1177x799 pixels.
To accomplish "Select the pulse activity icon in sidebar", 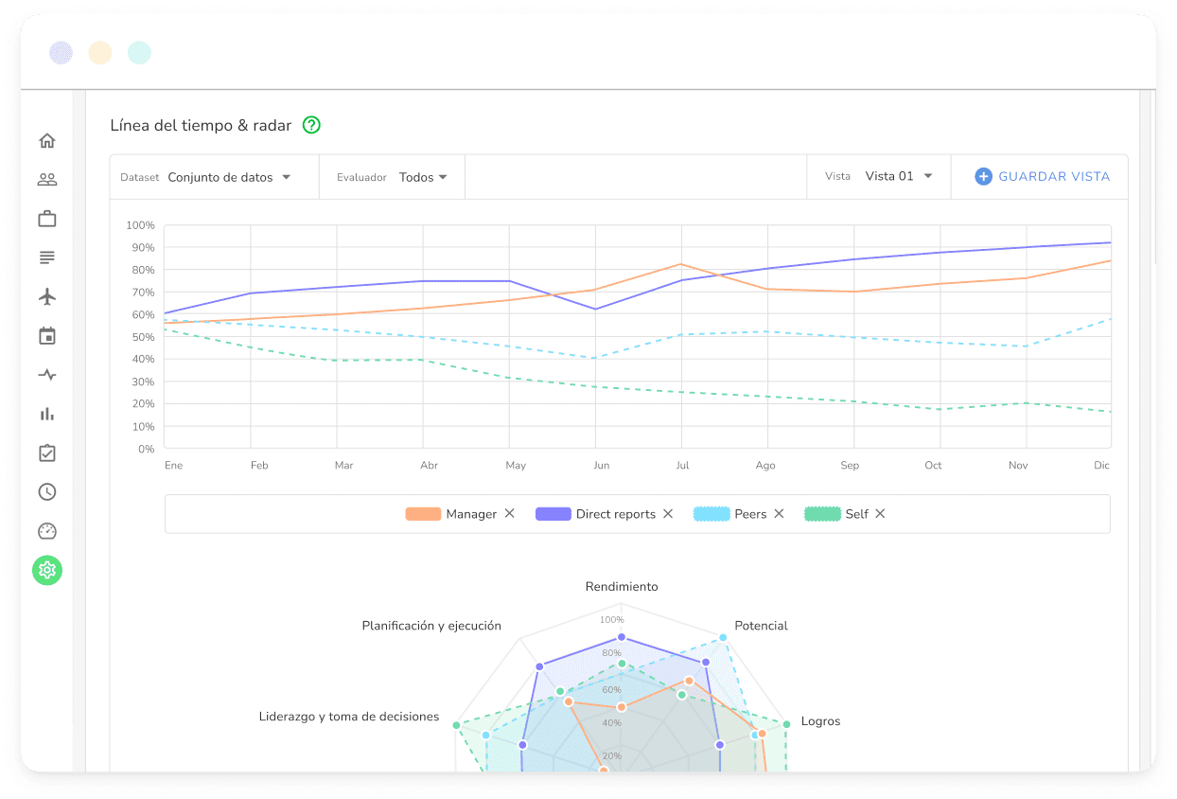I will 47,375.
